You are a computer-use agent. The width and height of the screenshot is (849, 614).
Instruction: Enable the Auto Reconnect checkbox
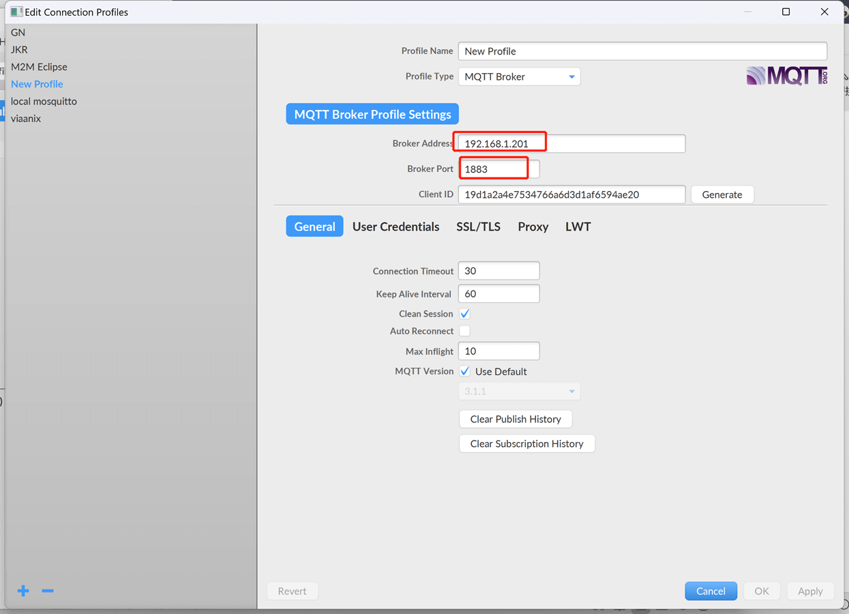point(464,331)
